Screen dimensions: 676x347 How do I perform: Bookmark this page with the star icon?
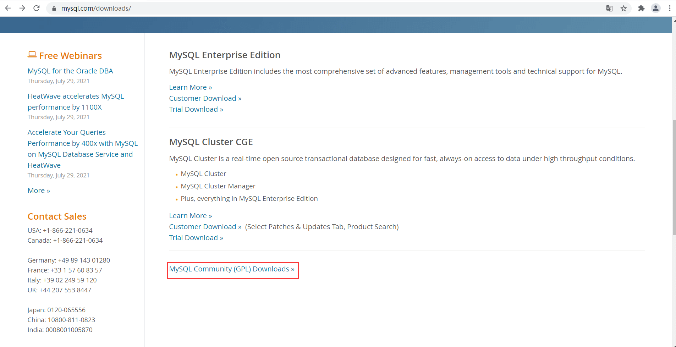tap(623, 9)
